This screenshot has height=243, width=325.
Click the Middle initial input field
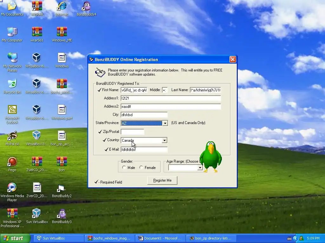(165, 90)
